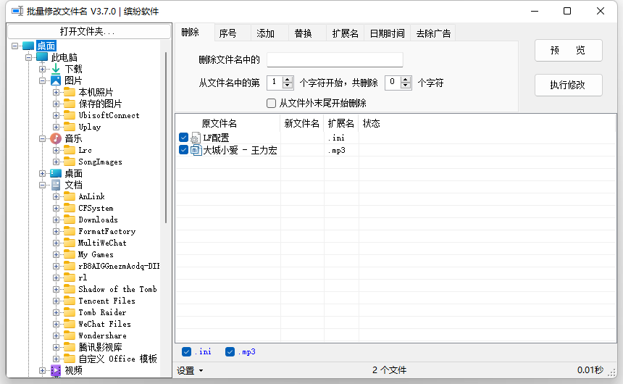This screenshot has width=623, height=384.
Task: Uncheck the 大城小爱 - 王力宏 file checkbox
Action: (183, 150)
